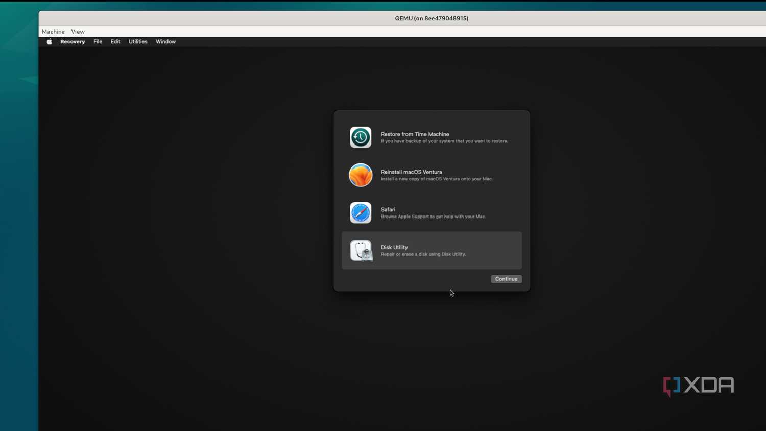Open the Recovery menu

click(73, 42)
